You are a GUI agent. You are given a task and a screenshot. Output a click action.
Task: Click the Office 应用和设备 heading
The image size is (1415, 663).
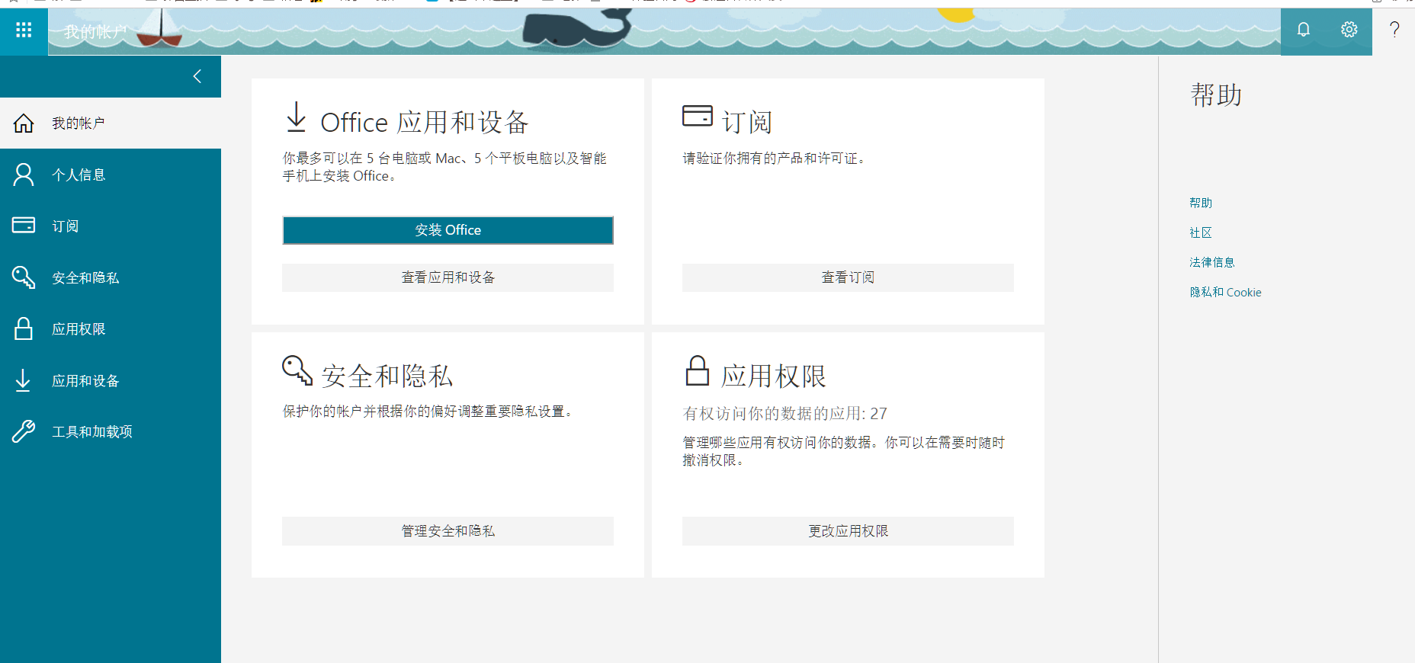[x=425, y=122]
